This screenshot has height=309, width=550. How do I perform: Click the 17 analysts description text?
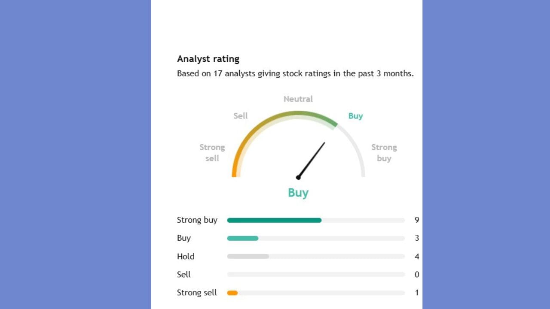pos(295,73)
